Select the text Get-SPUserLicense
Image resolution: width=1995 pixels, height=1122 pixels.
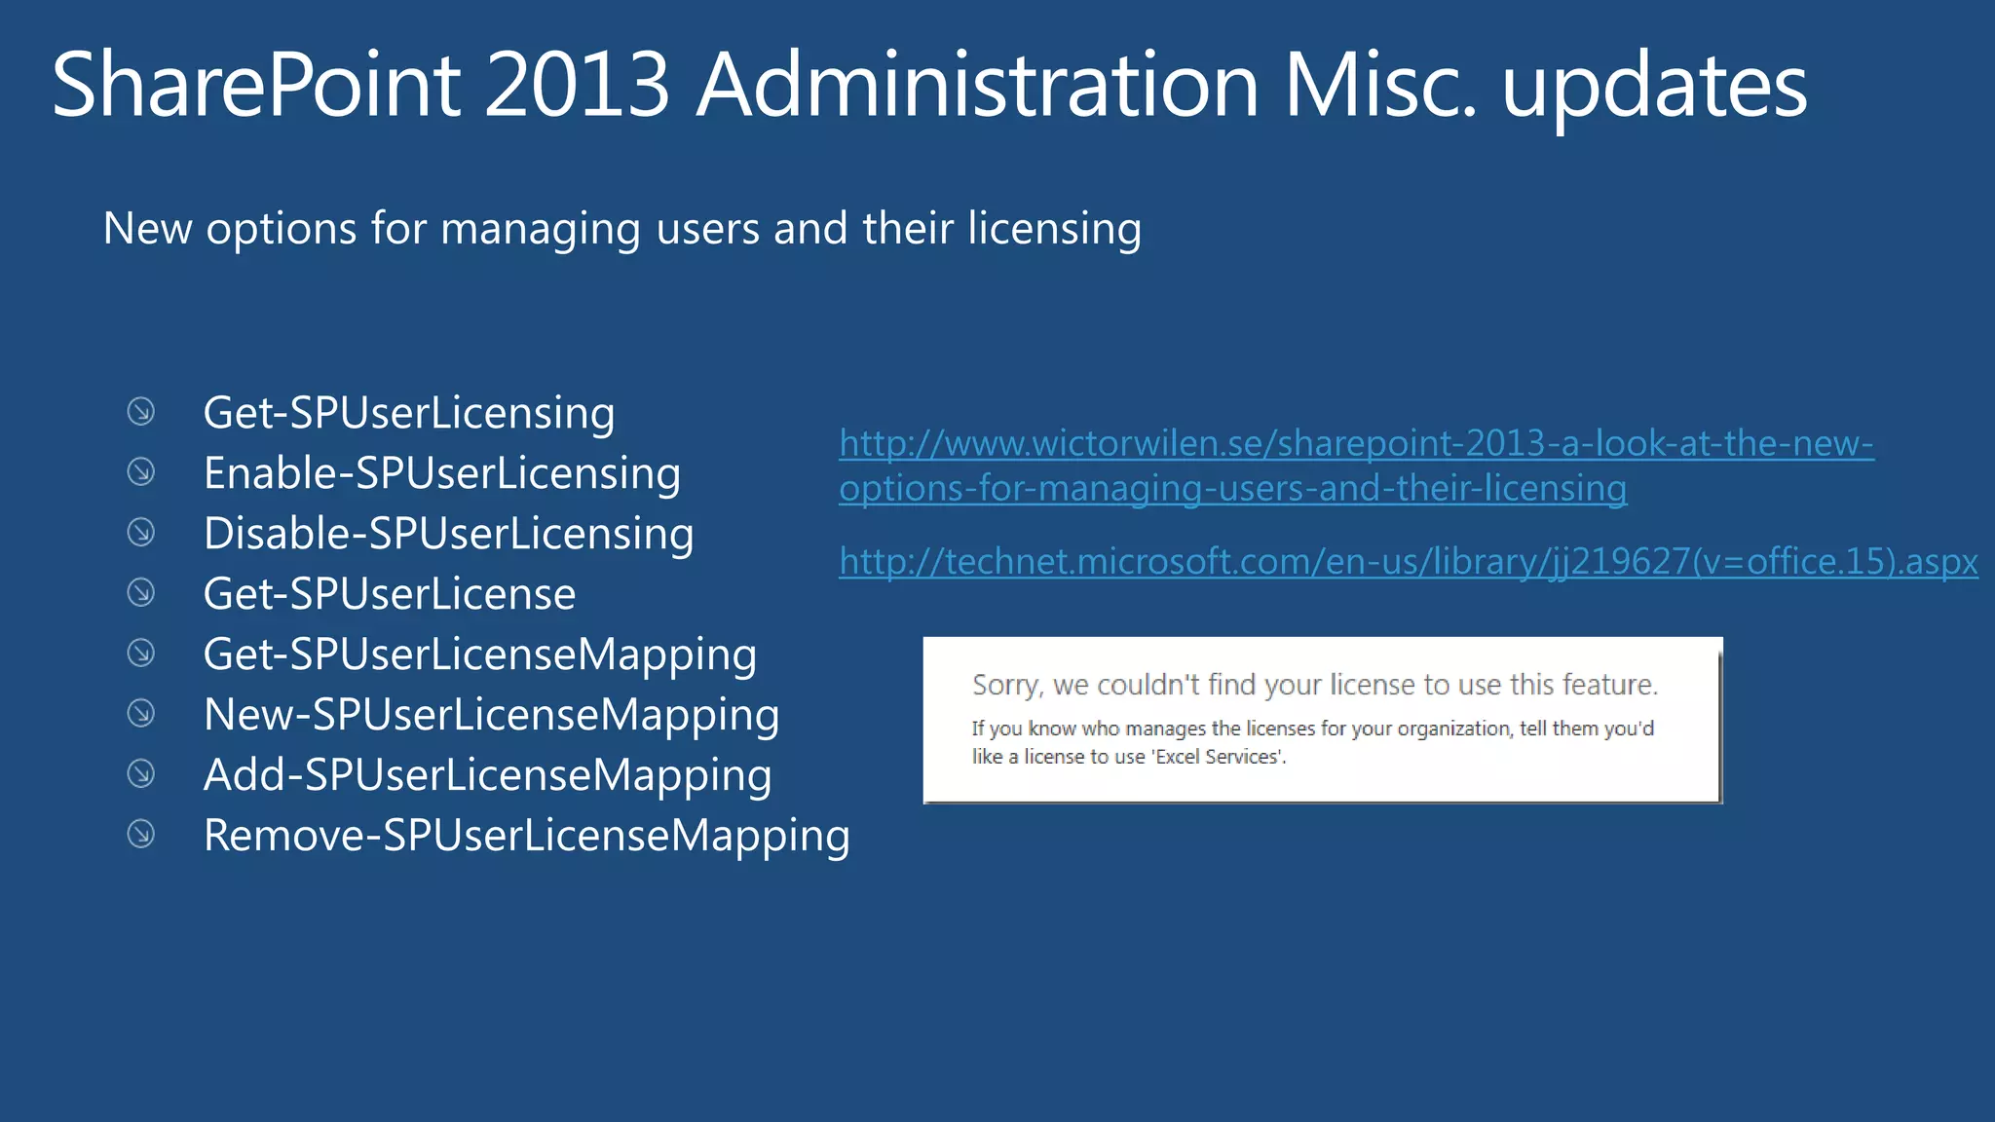coord(390,594)
